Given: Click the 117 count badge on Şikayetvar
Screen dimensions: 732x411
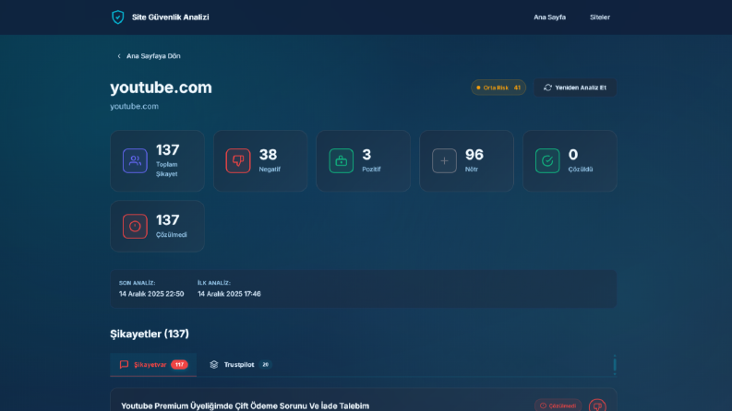Looking at the screenshot, I should [179, 364].
